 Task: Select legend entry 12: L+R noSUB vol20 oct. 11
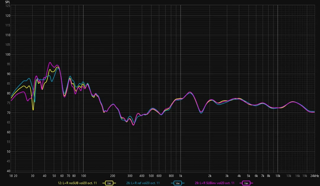pos(77,183)
